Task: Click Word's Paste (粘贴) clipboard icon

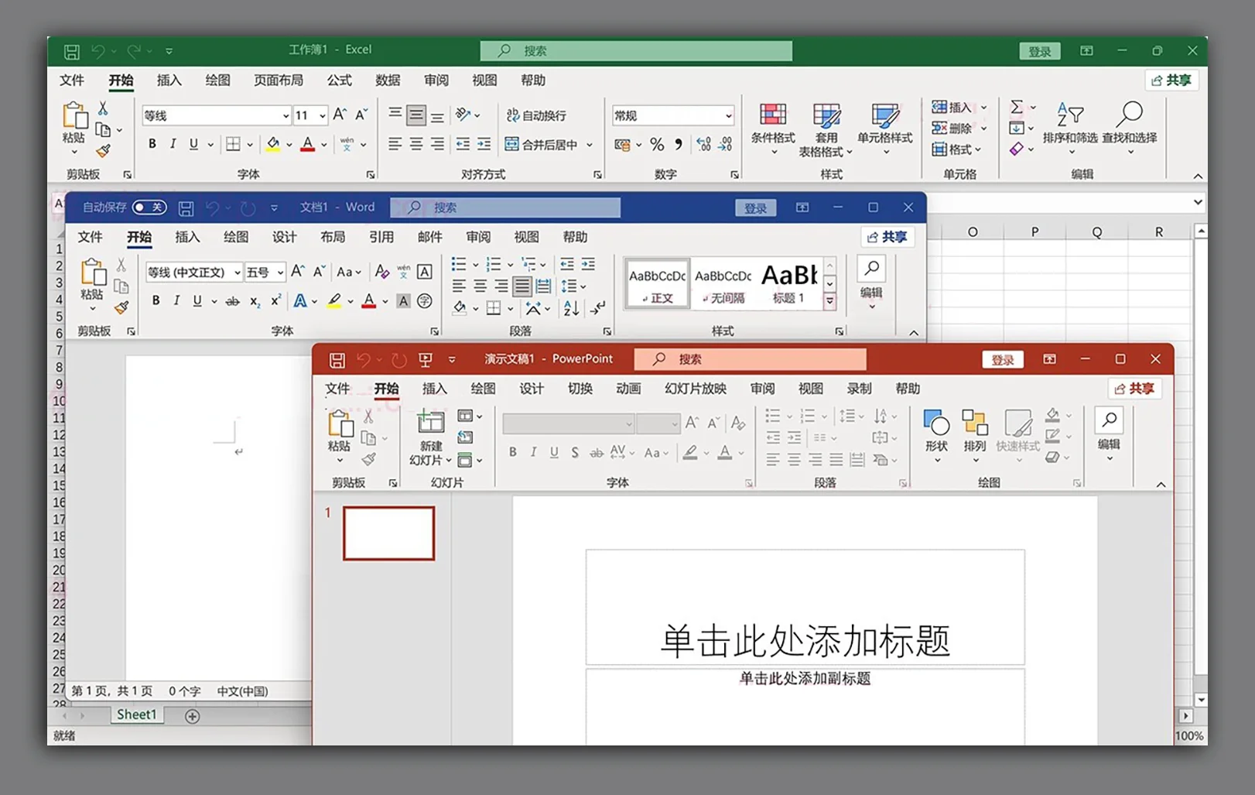Action: pyautogui.click(x=92, y=272)
